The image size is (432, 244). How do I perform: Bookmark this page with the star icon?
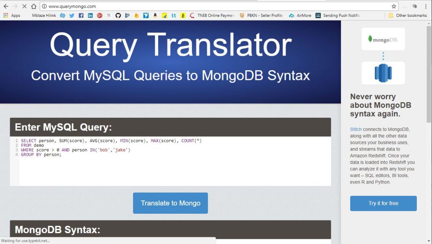click(394, 6)
